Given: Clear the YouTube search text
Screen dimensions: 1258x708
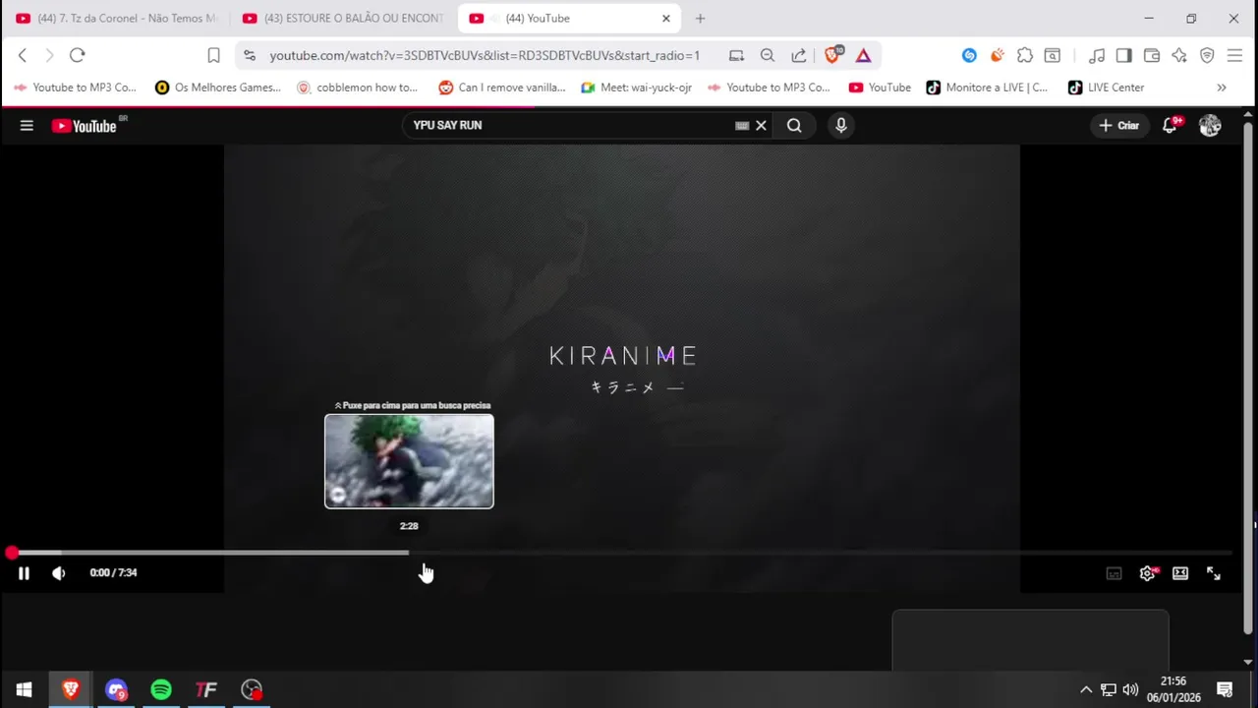Looking at the screenshot, I should [x=761, y=125].
